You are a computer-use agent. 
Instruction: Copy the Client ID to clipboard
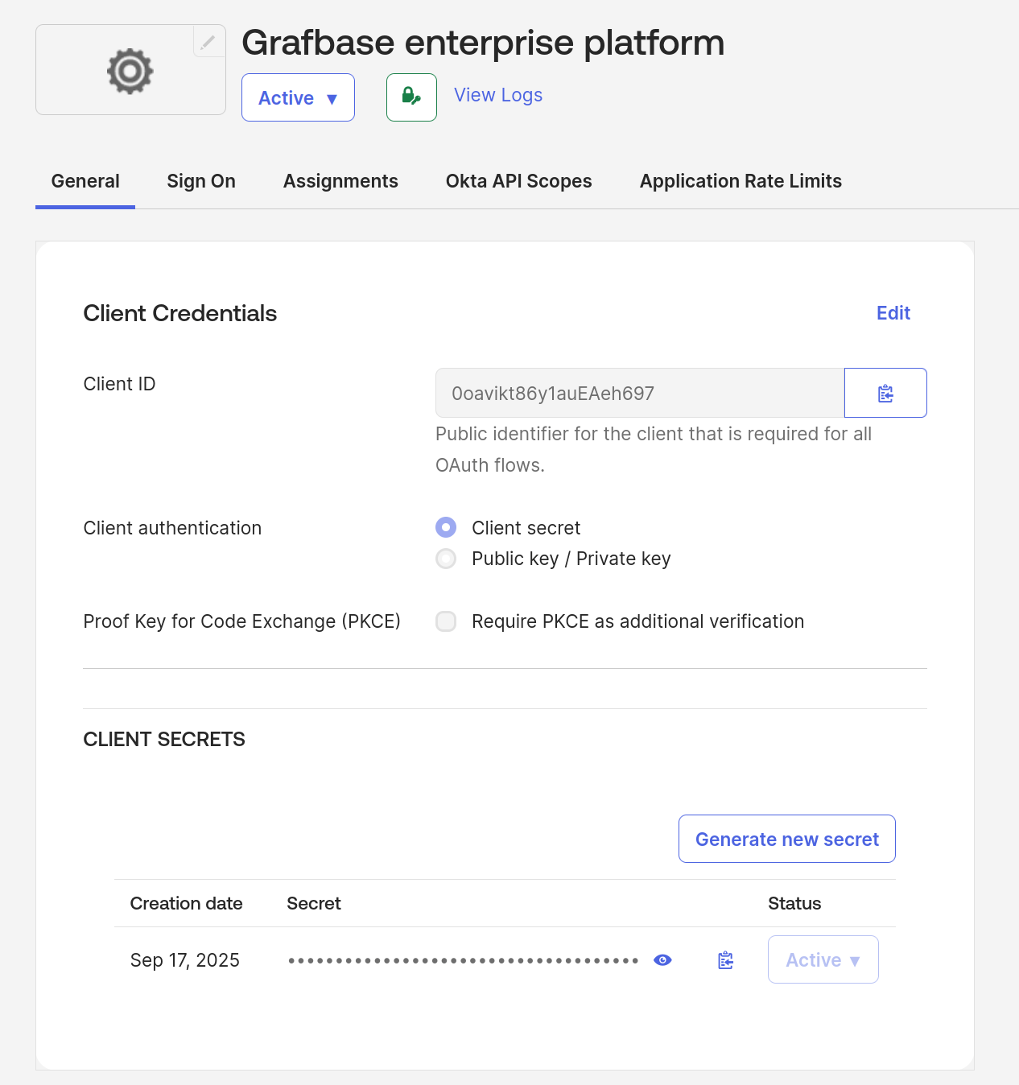pos(885,393)
